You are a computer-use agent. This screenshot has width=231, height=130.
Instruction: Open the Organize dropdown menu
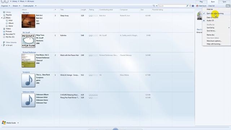click(x=5, y=6)
